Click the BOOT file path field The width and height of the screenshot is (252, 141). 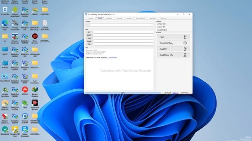123,35
